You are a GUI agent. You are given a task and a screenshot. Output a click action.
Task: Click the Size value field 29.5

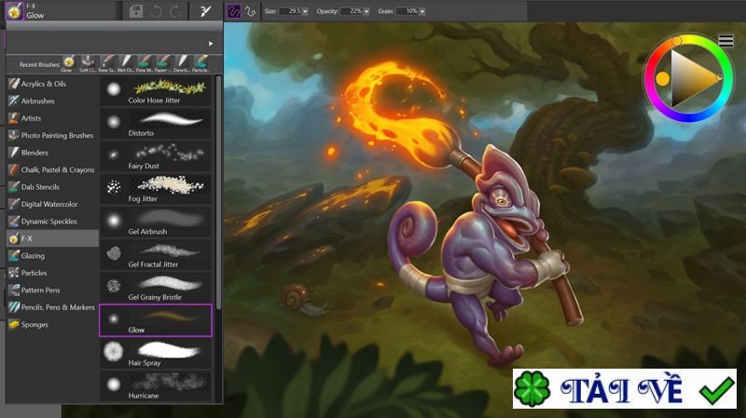[x=290, y=11]
